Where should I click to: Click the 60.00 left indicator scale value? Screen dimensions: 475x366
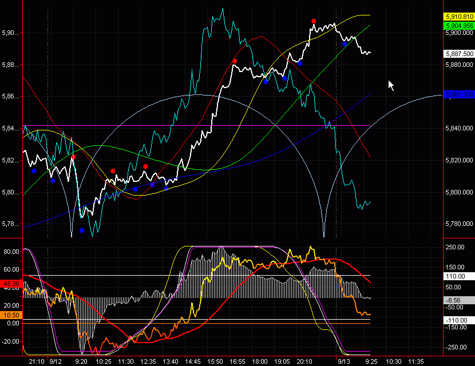click(11, 270)
